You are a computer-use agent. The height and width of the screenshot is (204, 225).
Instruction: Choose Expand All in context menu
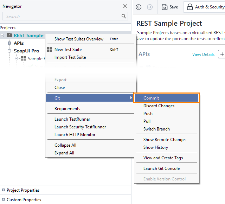91,153
